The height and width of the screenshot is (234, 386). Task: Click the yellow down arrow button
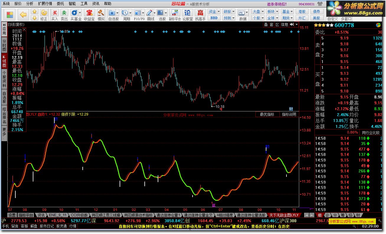35,18
